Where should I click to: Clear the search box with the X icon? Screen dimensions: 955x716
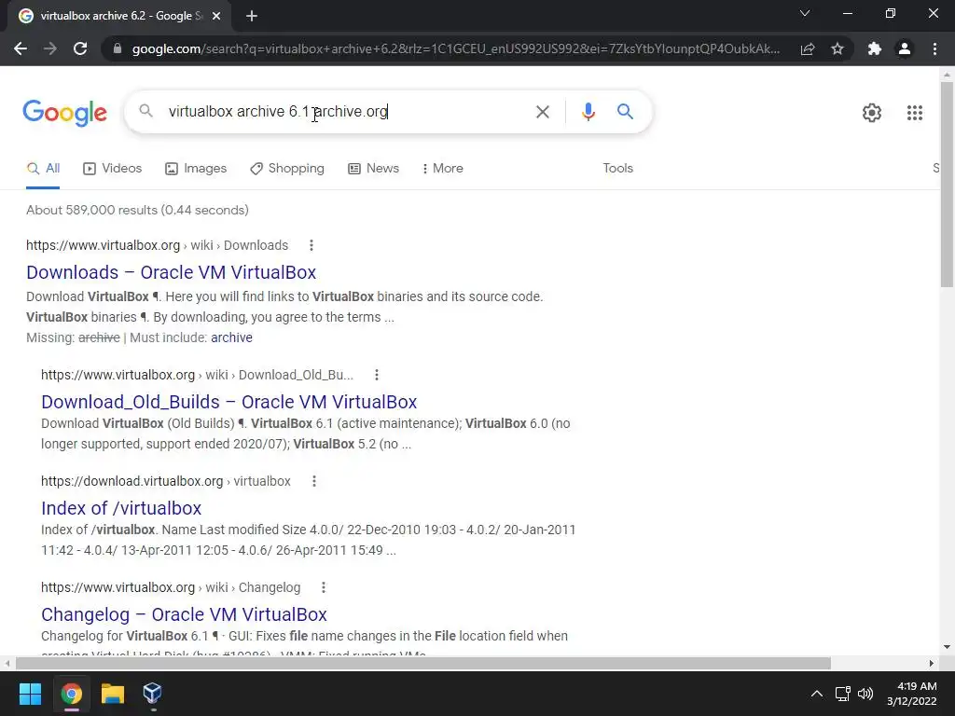click(542, 112)
